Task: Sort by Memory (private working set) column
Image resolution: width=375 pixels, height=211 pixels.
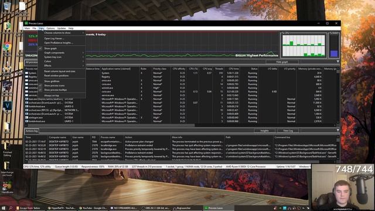Action: click(x=309, y=69)
